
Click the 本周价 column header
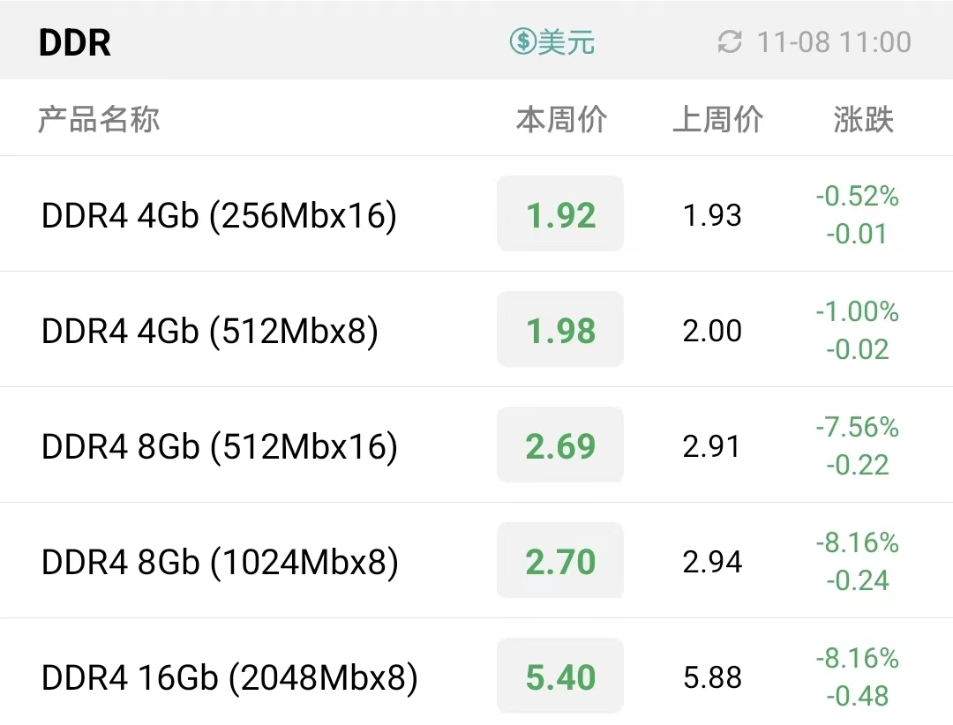coord(561,119)
